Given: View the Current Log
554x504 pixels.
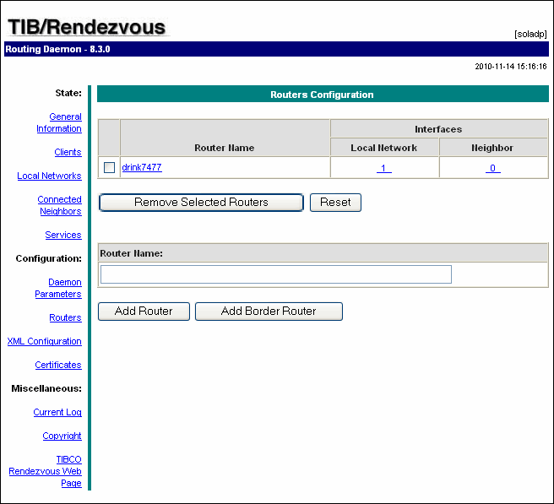Looking at the screenshot, I should (x=57, y=412).
